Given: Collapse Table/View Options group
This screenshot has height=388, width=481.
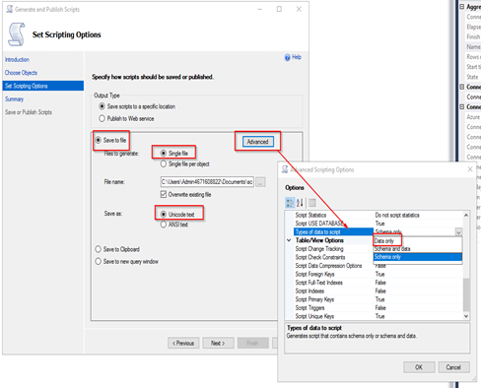Looking at the screenshot, I should [289, 240].
